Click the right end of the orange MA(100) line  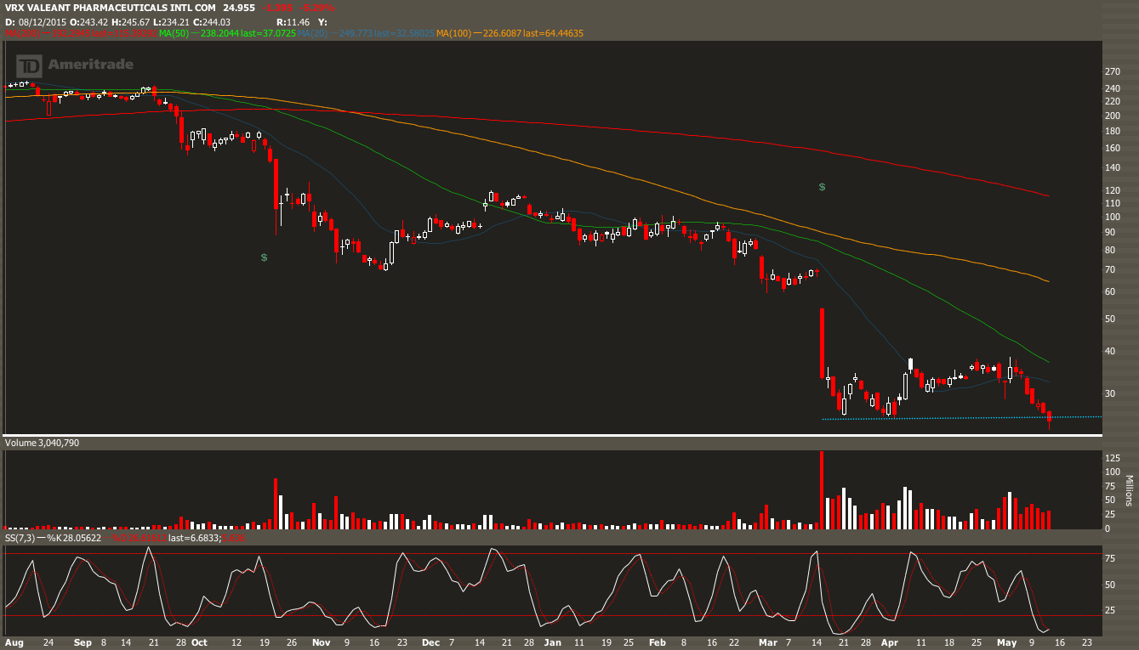pos(1048,281)
